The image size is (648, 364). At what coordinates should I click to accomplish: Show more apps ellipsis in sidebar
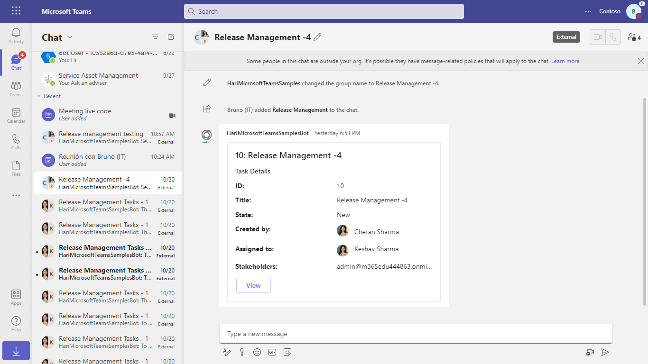point(16,195)
